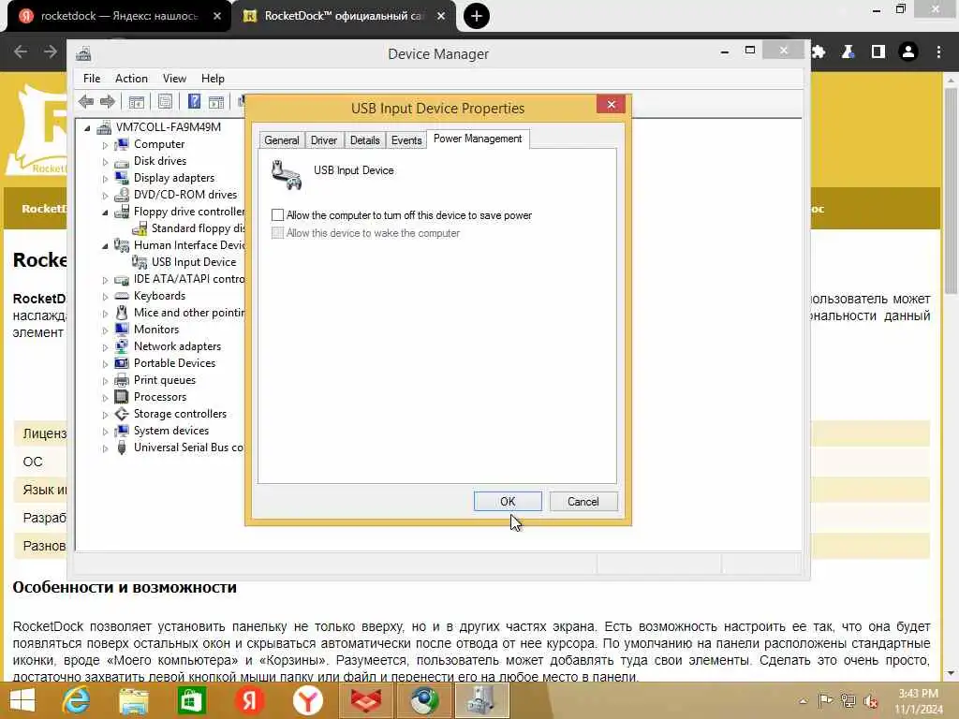Collapse Human Interface Devices node
The width and height of the screenshot is (959, 719).
(x=105, y=246)
